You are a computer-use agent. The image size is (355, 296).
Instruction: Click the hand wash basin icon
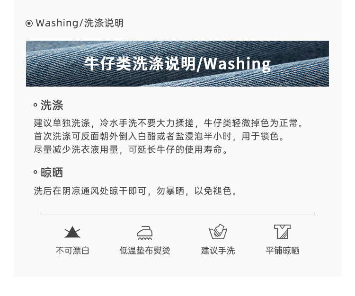click(218, 232)
